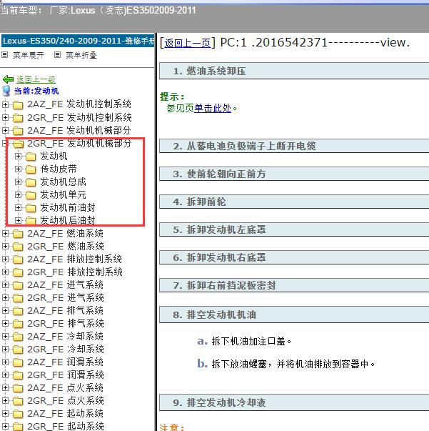The image size is (429, 431).
Task: Click the 2AZ_FE 发动机控制系统 folder icon
Action: (x=18, y=105)
